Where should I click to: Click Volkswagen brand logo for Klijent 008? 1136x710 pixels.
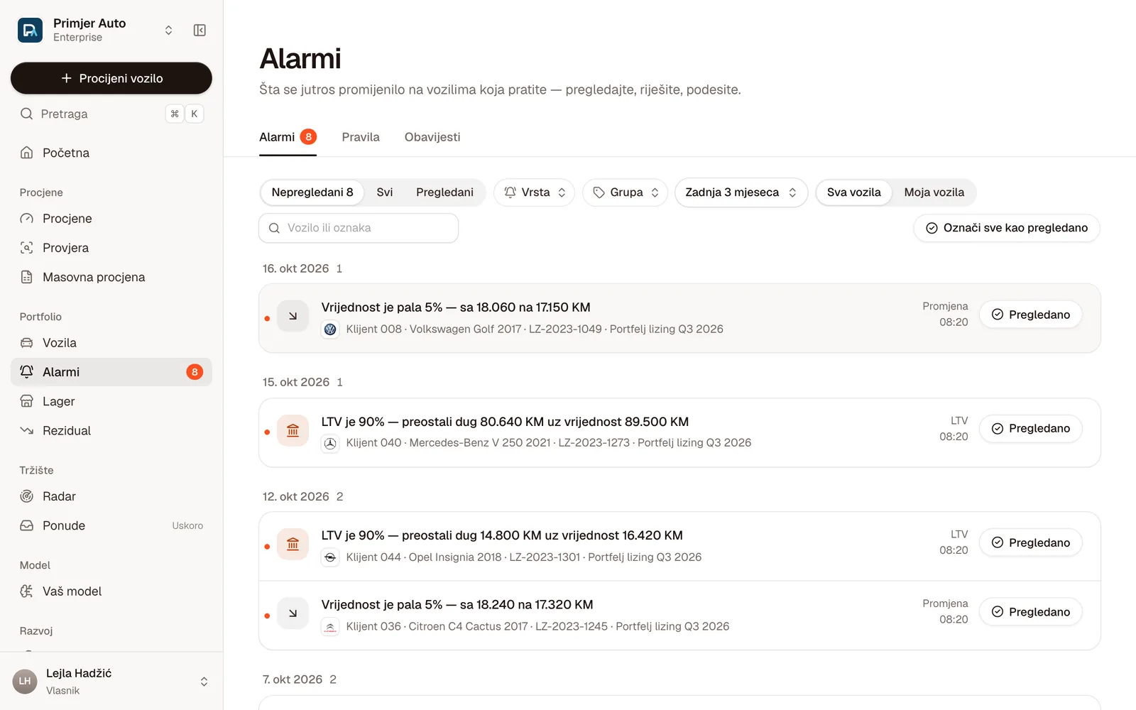click(330, 329)
